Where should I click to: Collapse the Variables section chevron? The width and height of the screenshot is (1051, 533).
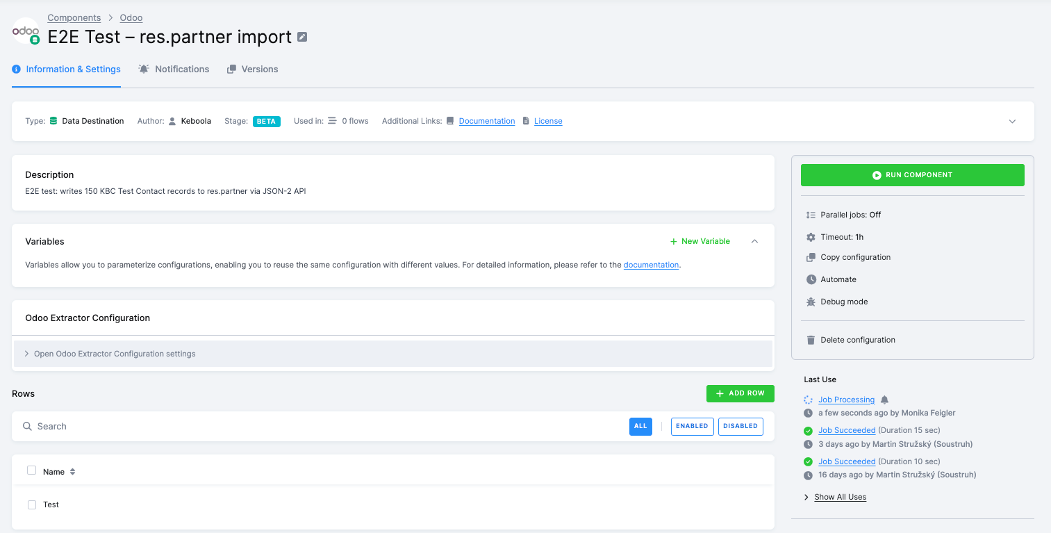tap(754, 240)
